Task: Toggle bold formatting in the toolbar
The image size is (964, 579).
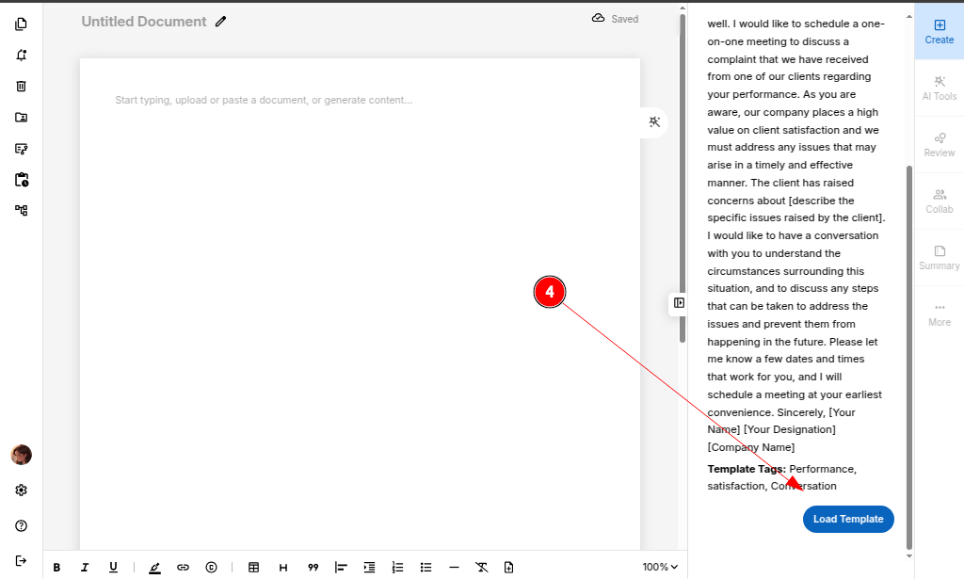Action: pyautogui.click(x=56, y=567)
